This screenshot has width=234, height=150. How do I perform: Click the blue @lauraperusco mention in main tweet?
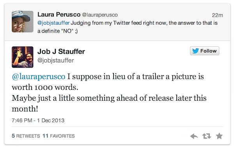39,77
